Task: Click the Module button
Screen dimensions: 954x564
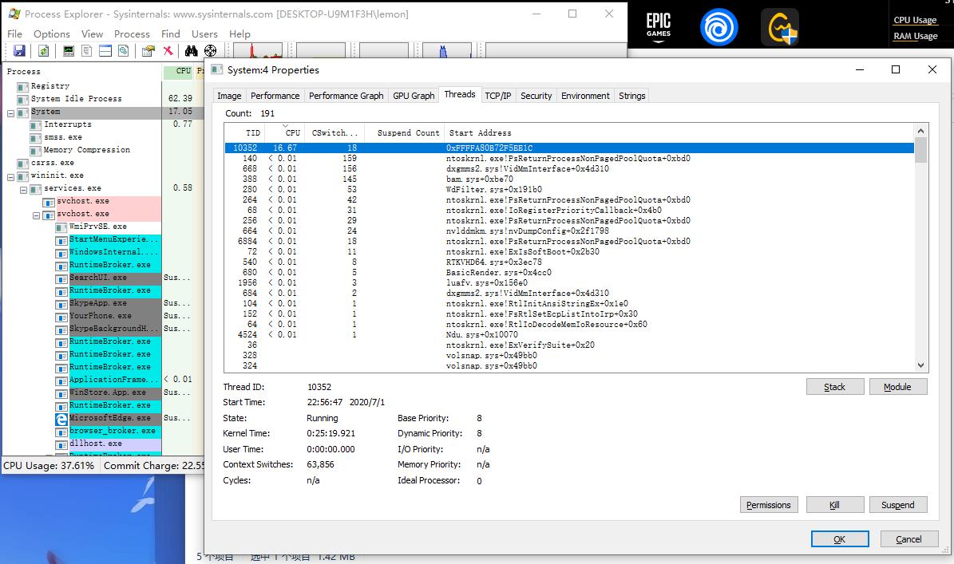Action: (x=897, y=387)
